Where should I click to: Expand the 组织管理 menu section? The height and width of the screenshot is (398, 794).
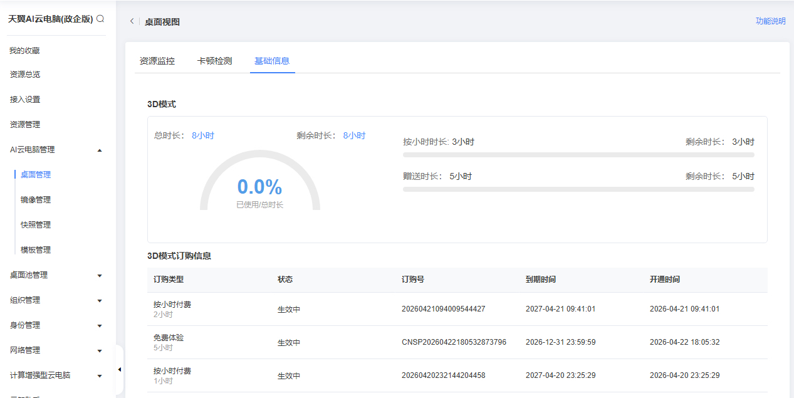tap(100, 300)
